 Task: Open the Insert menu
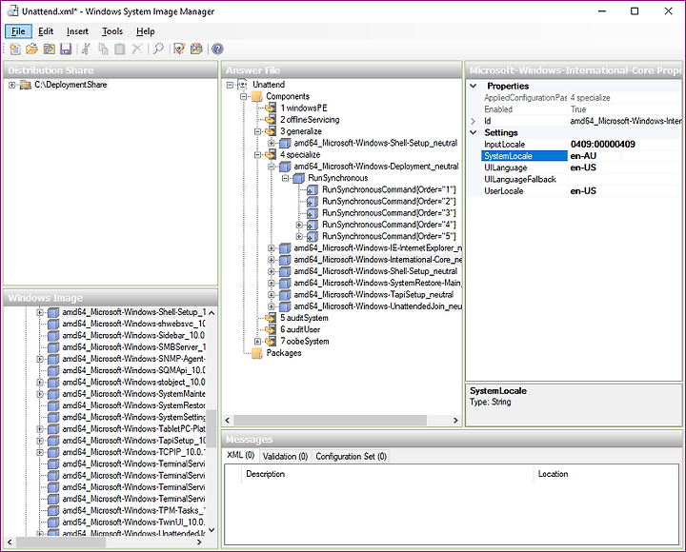77,31
